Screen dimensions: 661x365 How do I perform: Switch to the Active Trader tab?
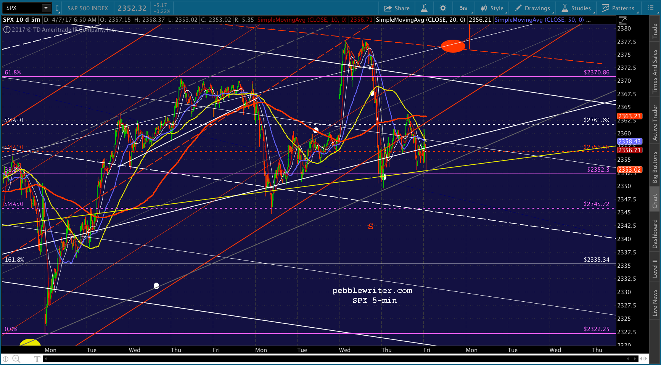pyautogui.click(x=655, y=122)
